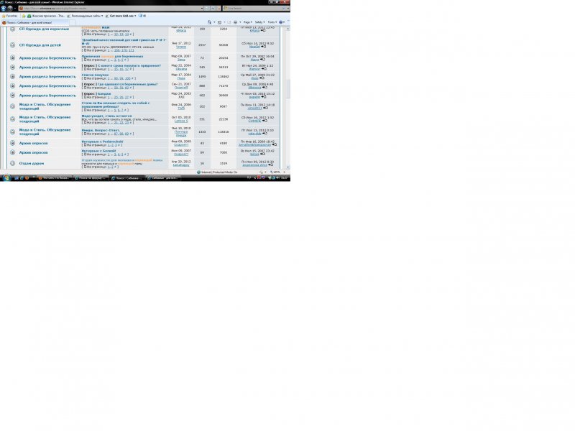Jump to last post of 'Имидж. Вопрос-Ответ.'
The image size is (575, 431).
(x=264, y=134)
